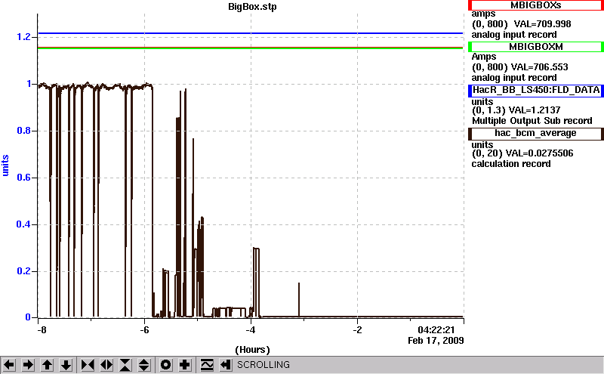The image size is (604, 374).
Task: Select the MBIGBOXs curve legend
Action: click(536, 5)
